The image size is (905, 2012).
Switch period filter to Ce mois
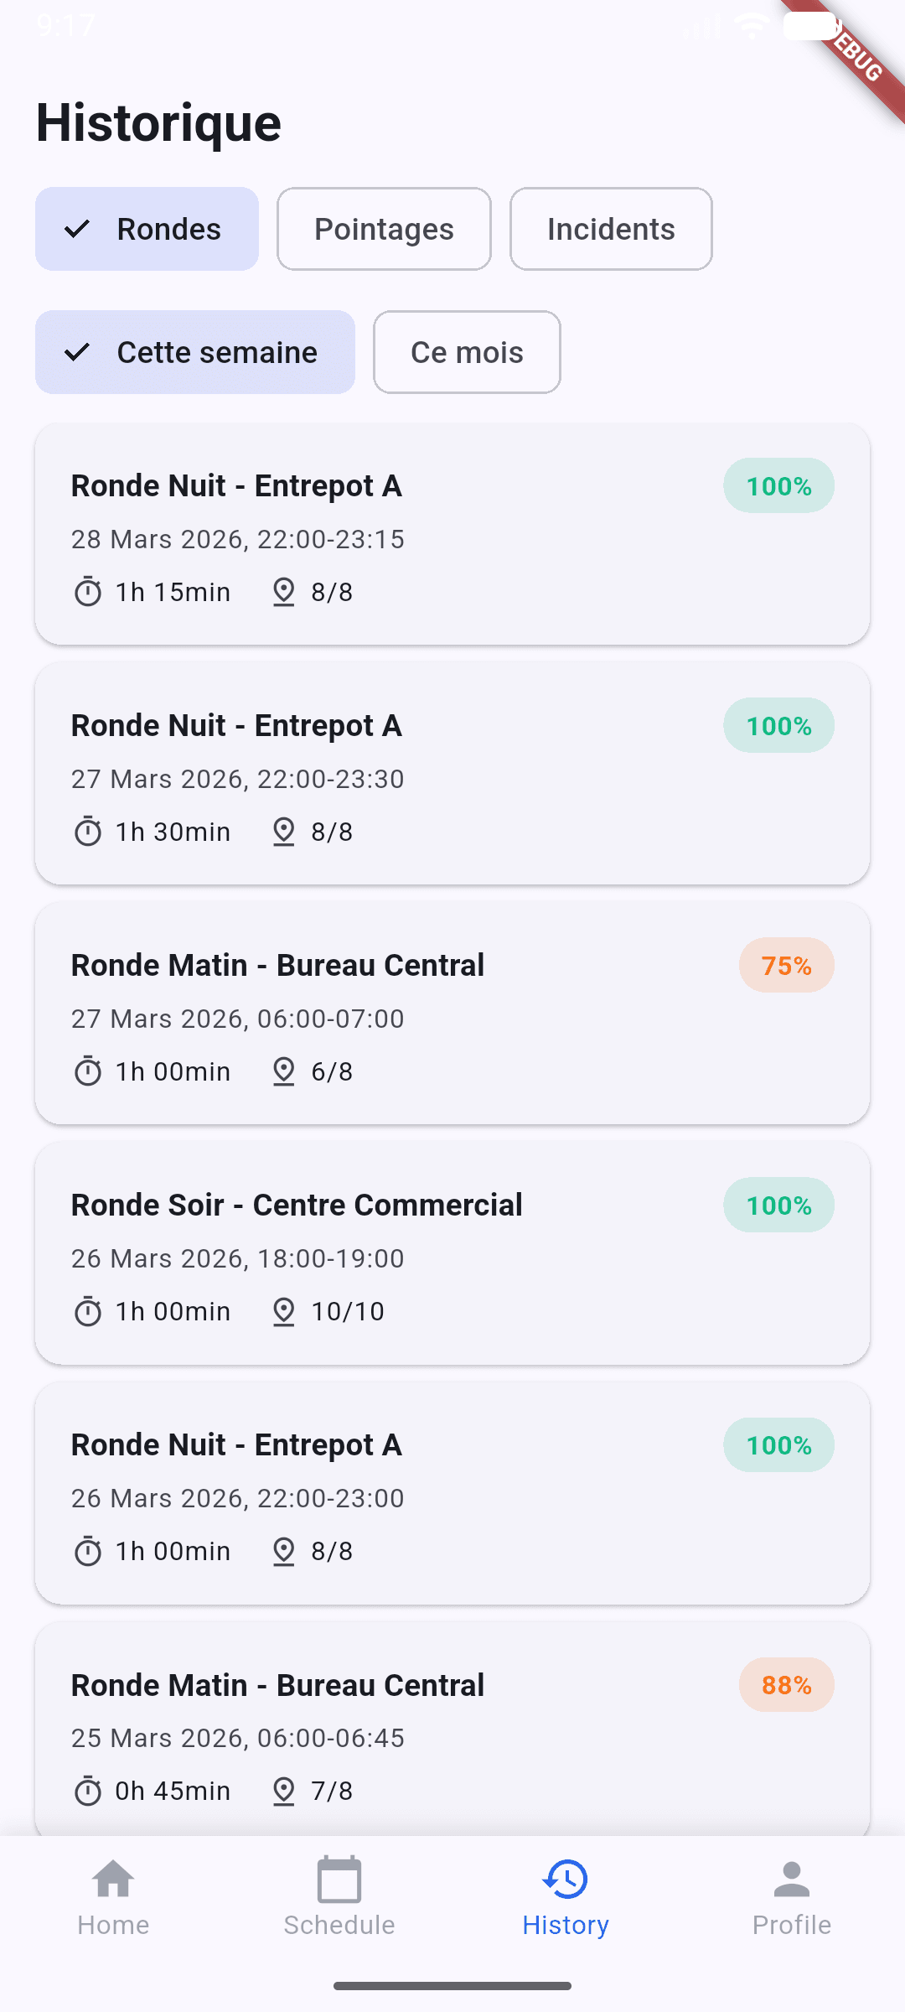point(467,352)
